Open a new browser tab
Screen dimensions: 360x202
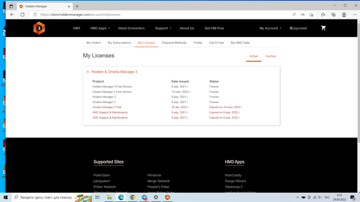click(77, 6)
